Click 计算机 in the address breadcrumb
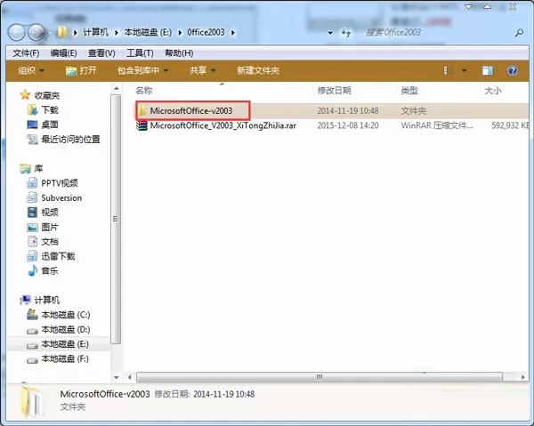This screenshot has height=426, width=534. [96, 33]
